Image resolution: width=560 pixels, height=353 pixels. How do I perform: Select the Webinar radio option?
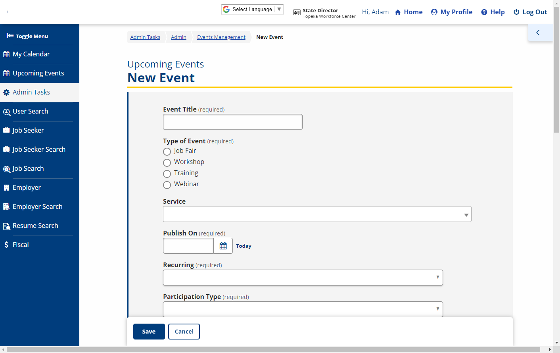167,185
